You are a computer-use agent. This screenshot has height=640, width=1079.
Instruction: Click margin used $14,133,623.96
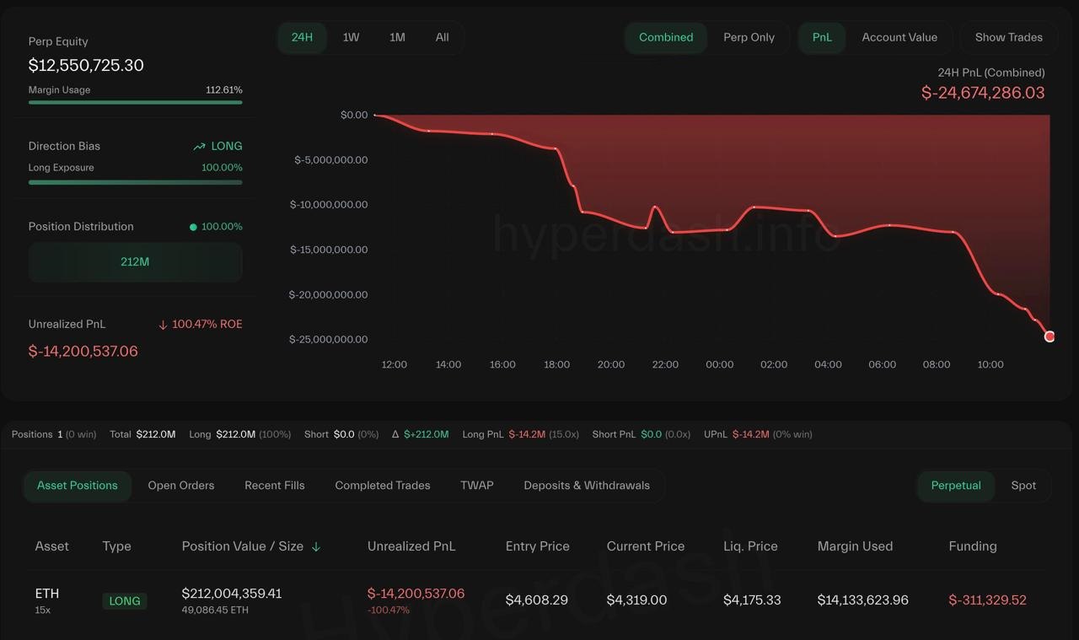coord(863,600)
